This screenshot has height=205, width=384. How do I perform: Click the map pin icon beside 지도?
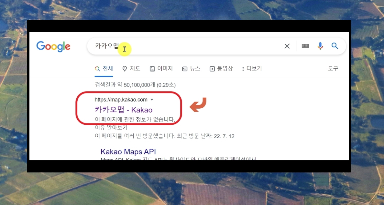click(125, 69)
